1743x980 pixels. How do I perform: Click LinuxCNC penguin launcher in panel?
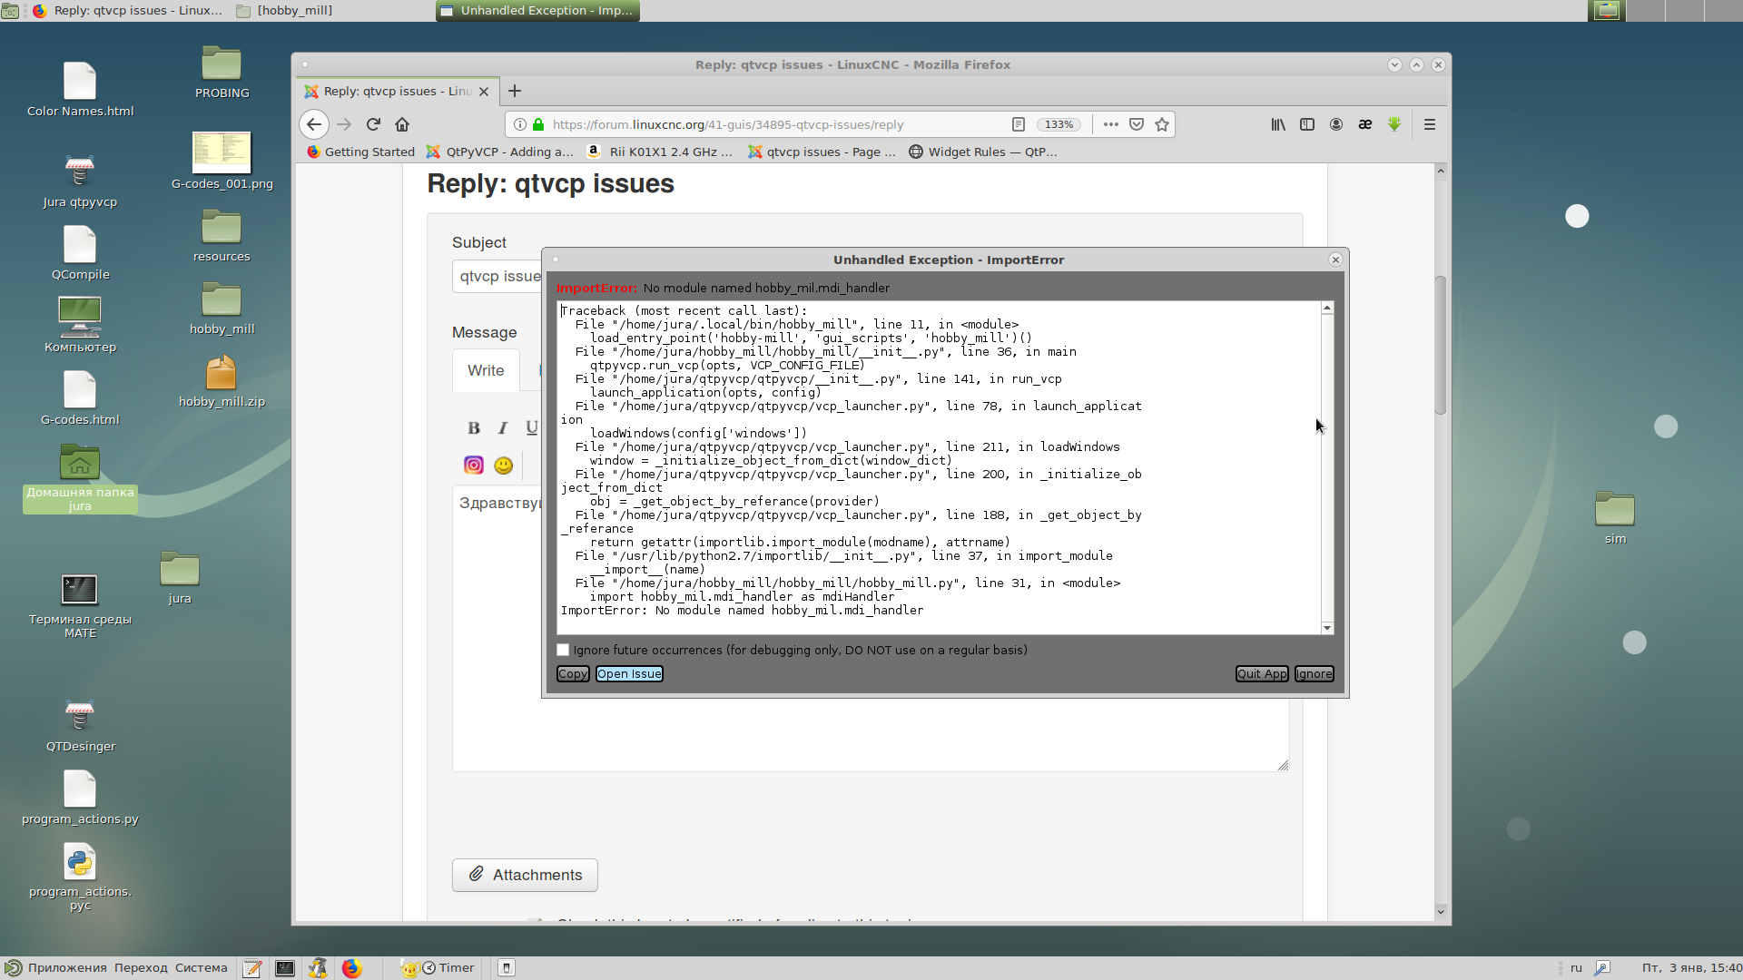click(318, 968)
